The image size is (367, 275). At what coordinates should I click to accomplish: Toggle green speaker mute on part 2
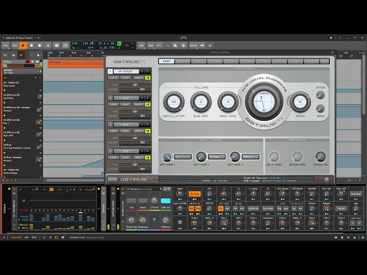pyautogui.click(x=148, y=104)
